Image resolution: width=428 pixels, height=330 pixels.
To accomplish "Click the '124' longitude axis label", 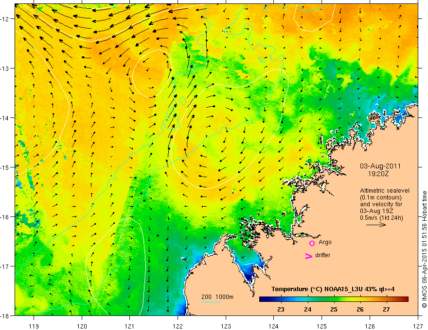I will click(x=274, y=326).
